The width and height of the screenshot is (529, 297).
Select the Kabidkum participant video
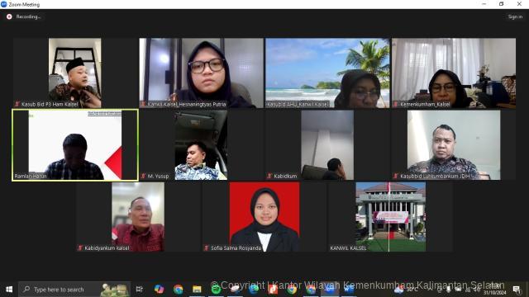[327, 145]
